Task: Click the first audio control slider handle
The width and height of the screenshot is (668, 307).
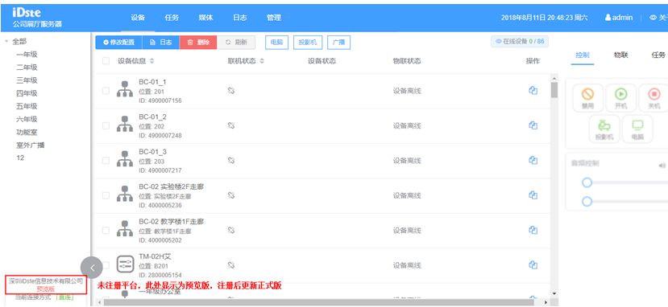Action: 587,182
